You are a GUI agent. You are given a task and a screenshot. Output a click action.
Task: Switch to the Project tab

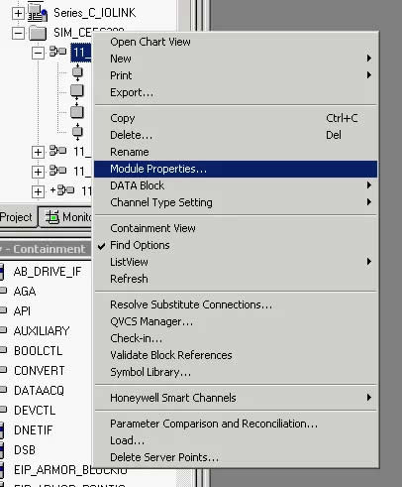[x=17, y=217]
